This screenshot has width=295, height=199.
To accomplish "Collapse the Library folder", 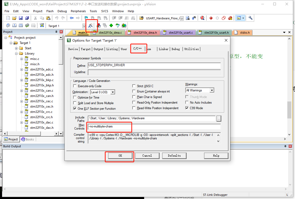I will point(16,54).
